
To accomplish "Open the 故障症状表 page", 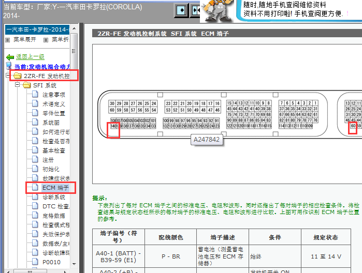I will click(56, 178).
